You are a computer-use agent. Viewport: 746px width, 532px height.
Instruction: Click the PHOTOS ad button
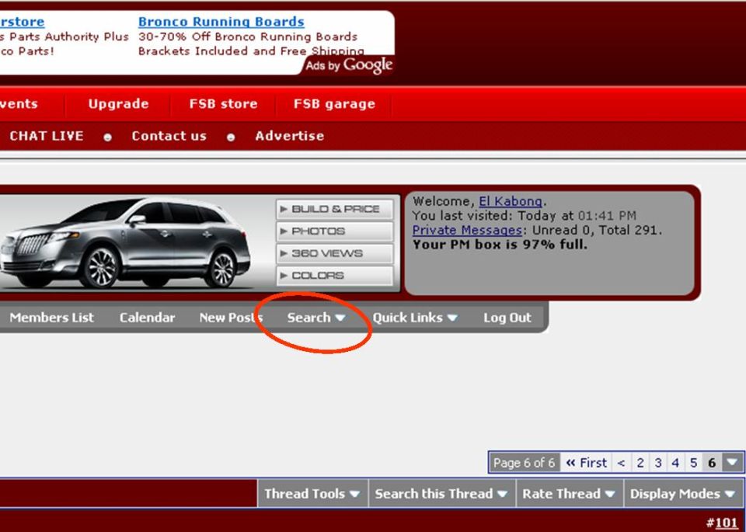334,231
